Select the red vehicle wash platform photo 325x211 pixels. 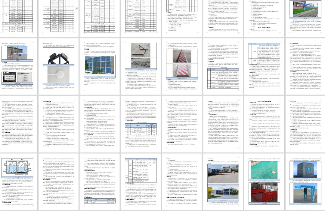click(x=264, y=192)
